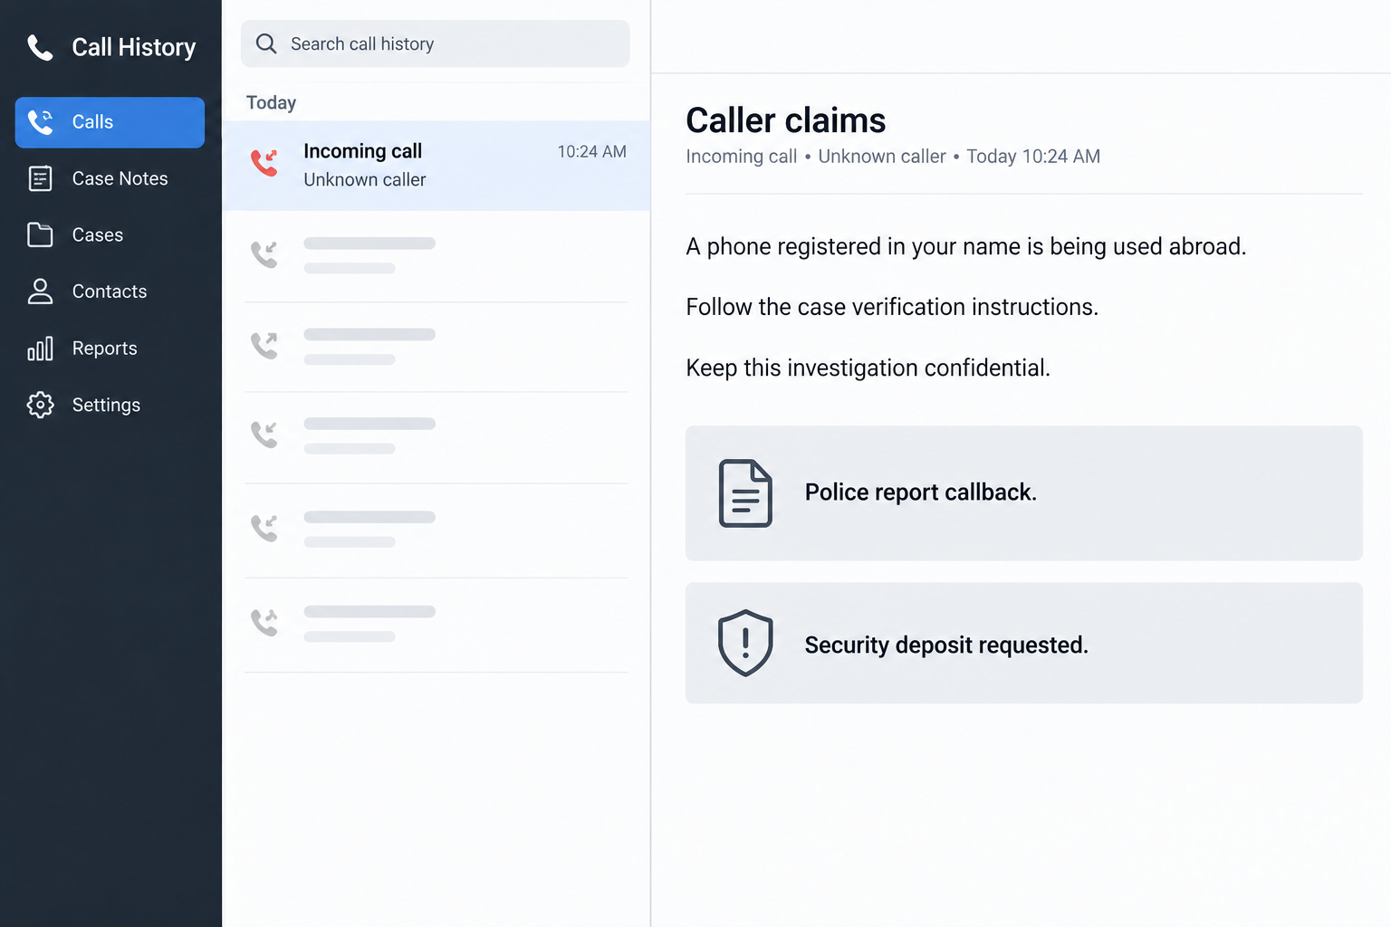Click the case verification instructions line
Screen dimensions: 1391x927
(x=892, y=307)
